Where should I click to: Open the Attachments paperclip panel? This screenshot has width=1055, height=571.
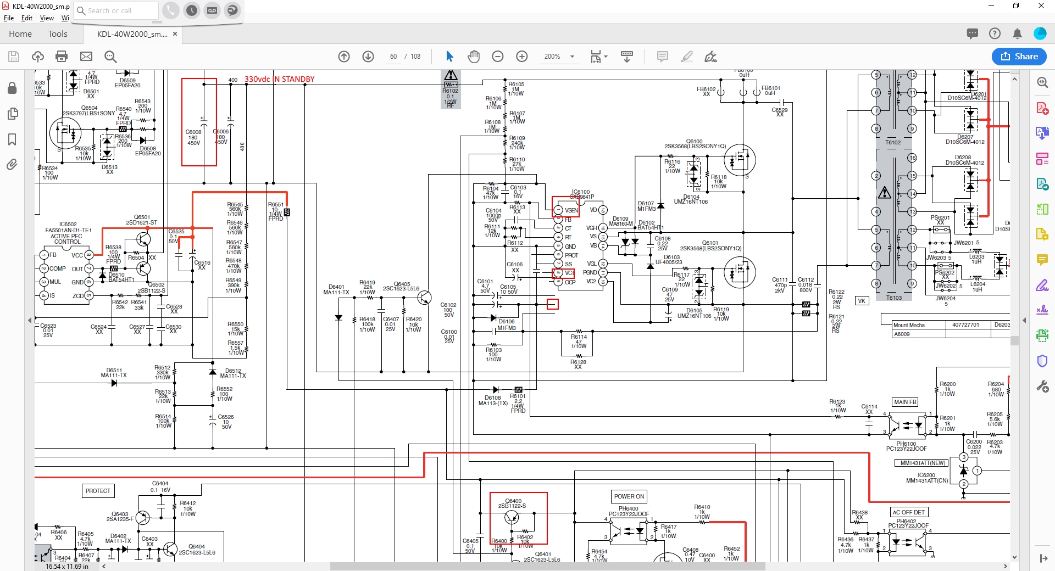click(12, 165)
